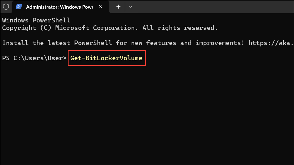Open a new tab with plus button
This screenshot has width=294, height=165.
pos(118,7)
